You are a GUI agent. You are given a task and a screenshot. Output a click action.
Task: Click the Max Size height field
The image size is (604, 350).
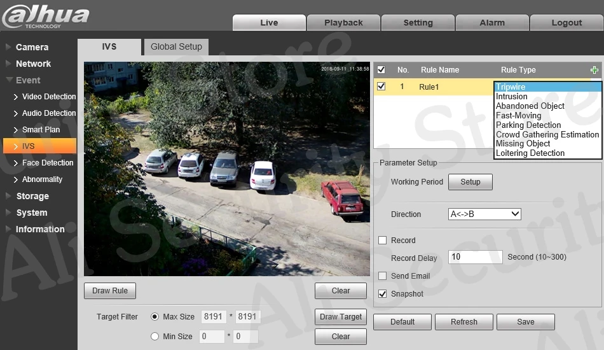click(x=248, y=316)
